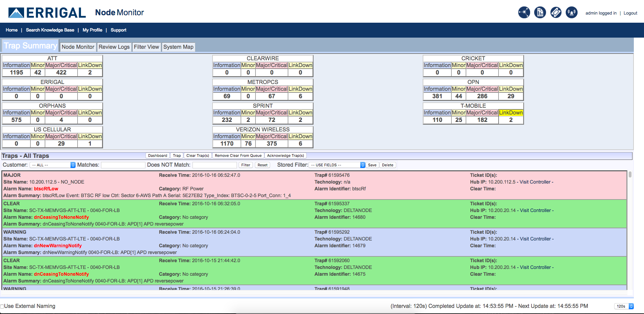Select the highlighted T-MOBILE LinkDown cell
The image size is (644, 314).
(511, 113)
